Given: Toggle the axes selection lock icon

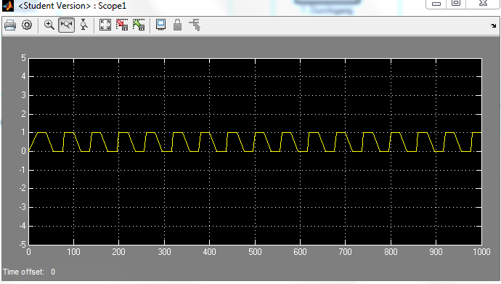Looking at the screenshot, I should (178, 25).
